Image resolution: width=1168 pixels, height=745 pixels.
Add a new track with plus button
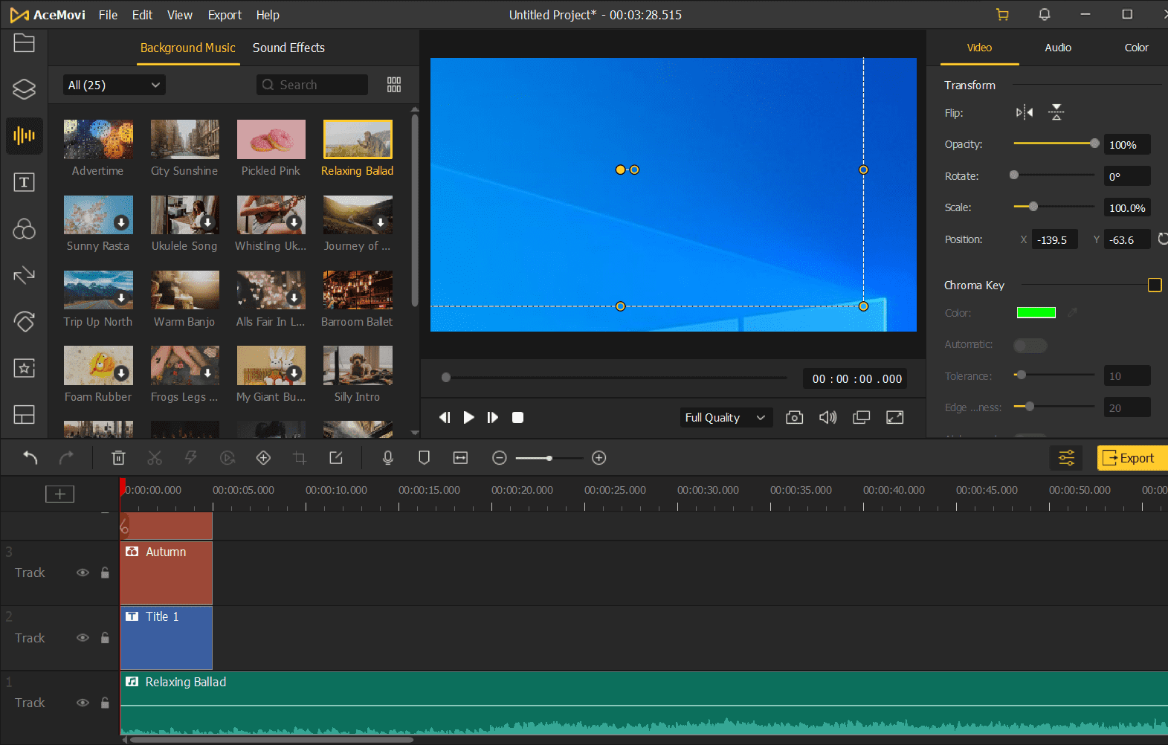click(59, 494)
